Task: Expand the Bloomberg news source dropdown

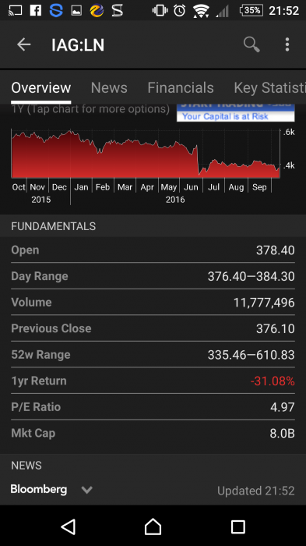Action: 86,490
